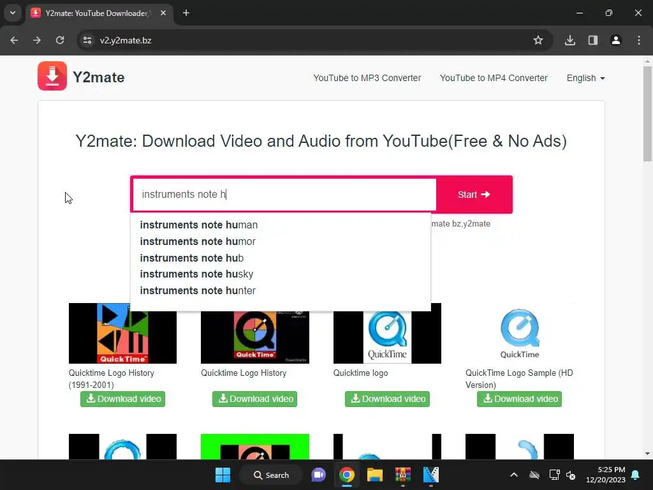Viewport: 653px width, 490px height.
Task: Choose suggestion 'instruments note husky'
Action: click(x=196, y=274)
